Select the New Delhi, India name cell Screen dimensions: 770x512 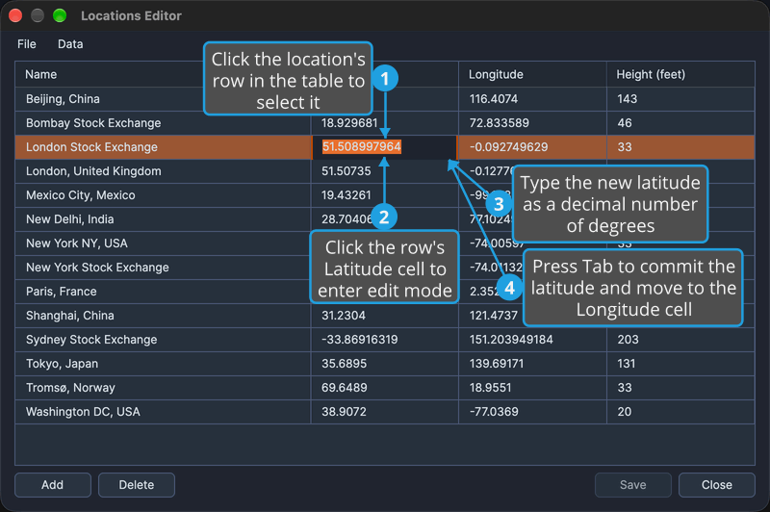point(163,219)
